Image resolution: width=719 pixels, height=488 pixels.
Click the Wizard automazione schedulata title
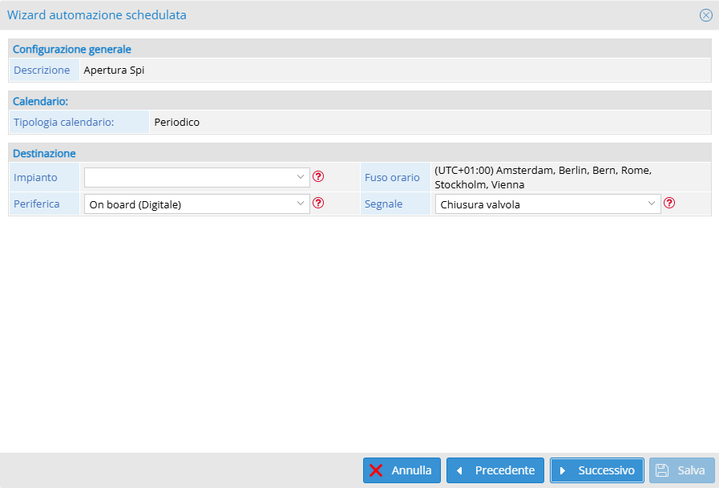97,15
